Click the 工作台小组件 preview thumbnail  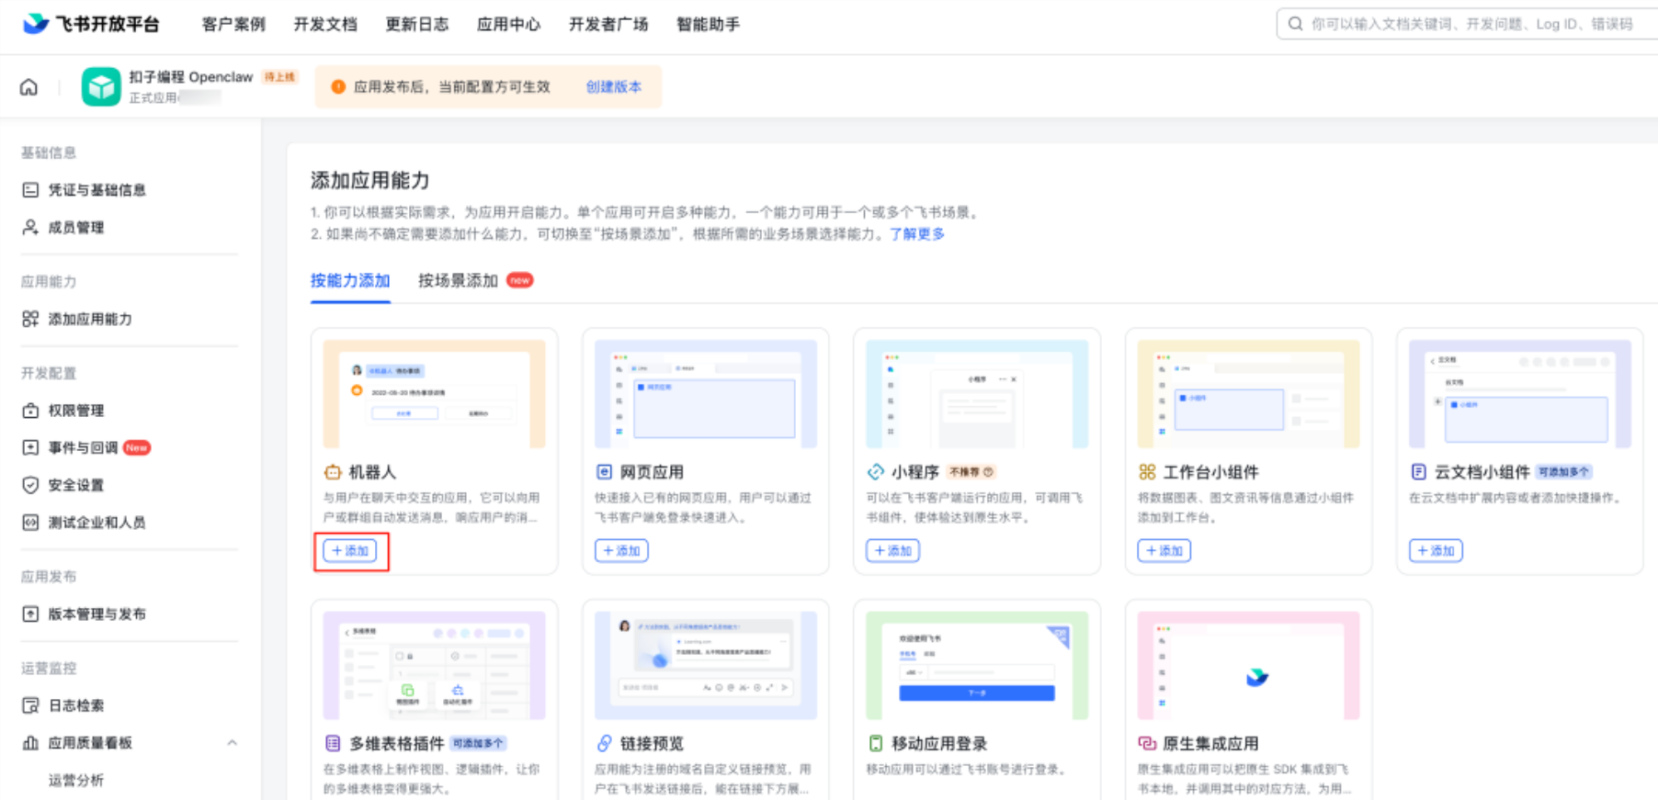[1248, 394]
